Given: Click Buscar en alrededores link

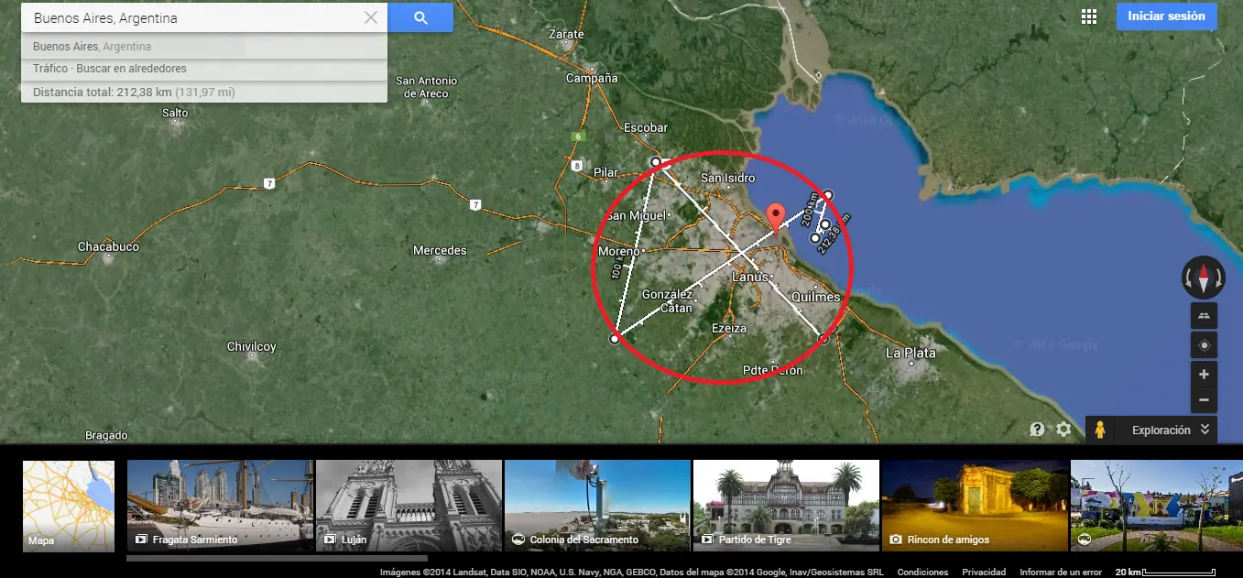Looking at the screenshot, I should click(132, 69).
